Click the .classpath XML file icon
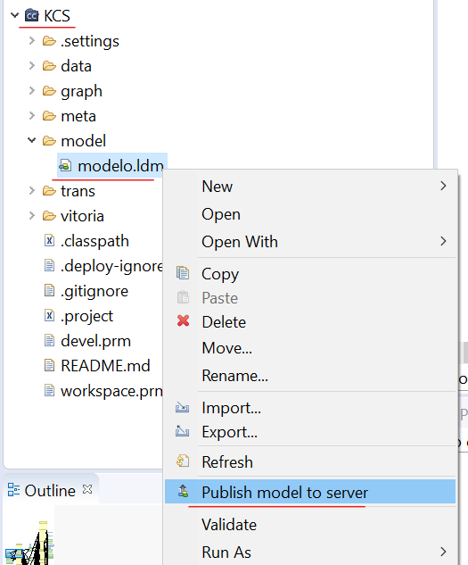Screen dimensions: 468x565 click(49, 240)
